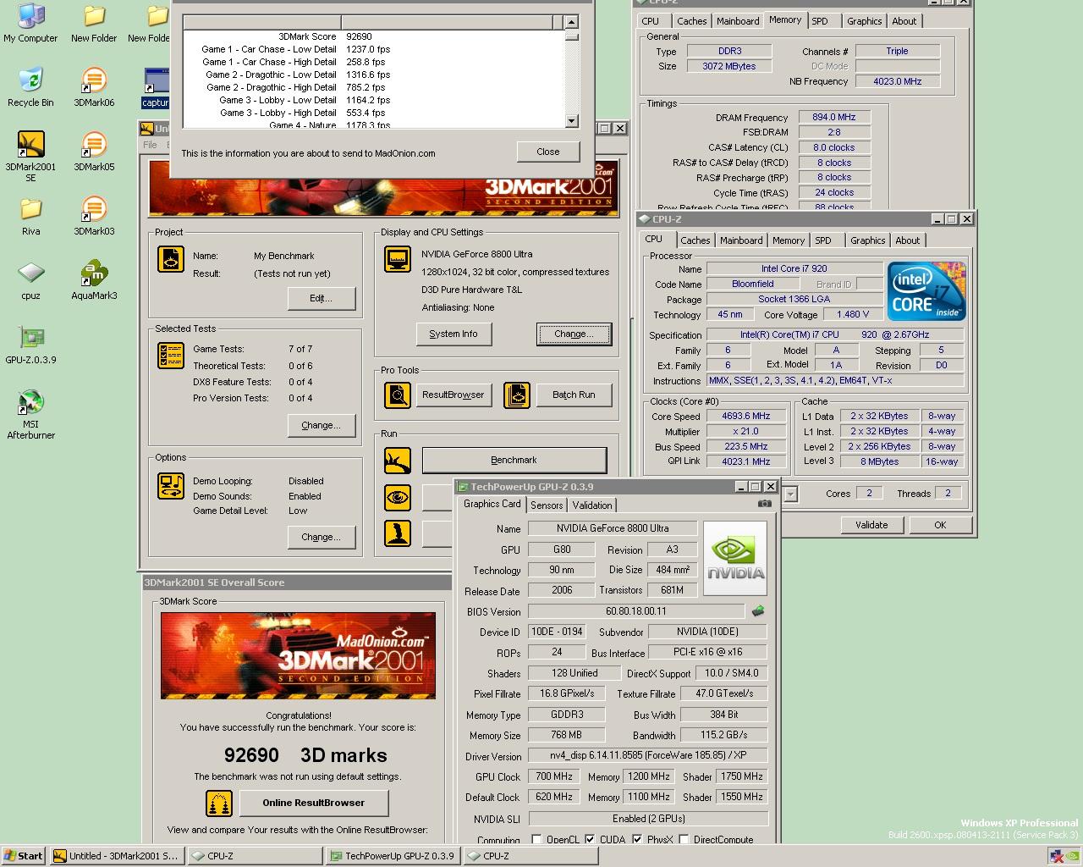Click the benchmark run icon beside Benchmark button
This screenshot has width=1083, height=867.
tap(397, 460)
